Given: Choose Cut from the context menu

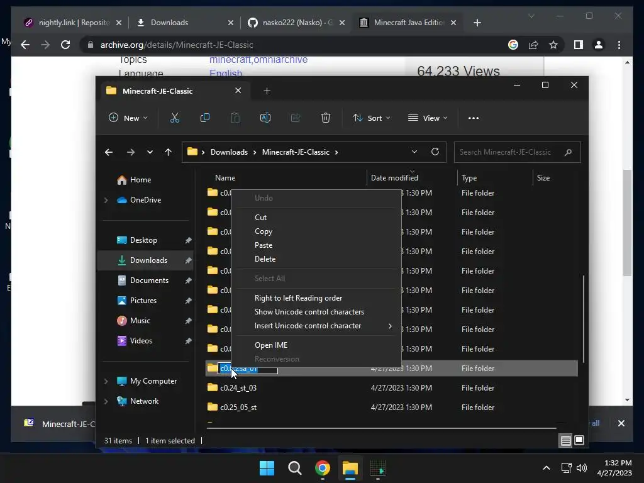Looking at the screenshot, I should tap(316, 217).
